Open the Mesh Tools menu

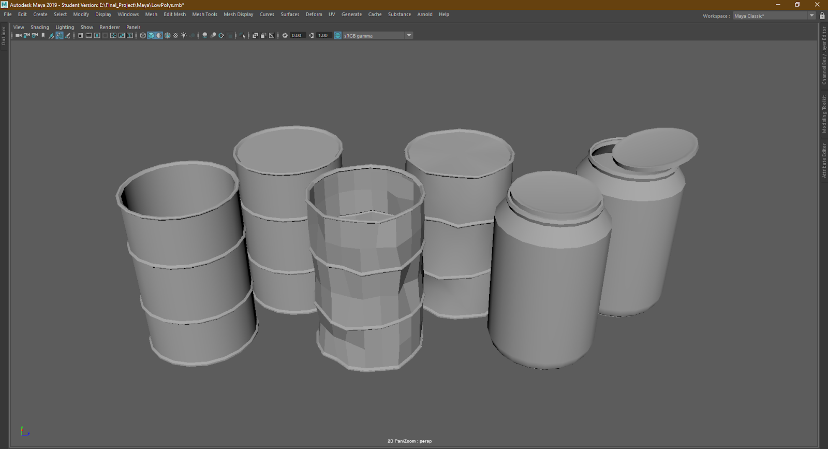(204, 15)
